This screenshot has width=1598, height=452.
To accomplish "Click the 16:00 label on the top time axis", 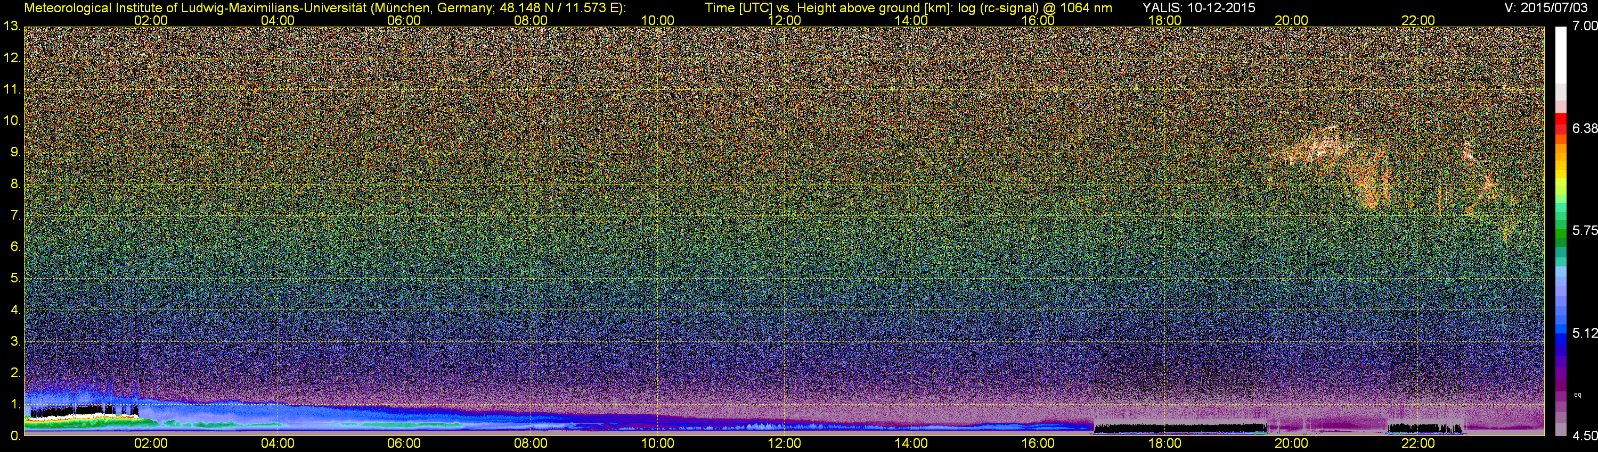I will tap(1038, 20).
